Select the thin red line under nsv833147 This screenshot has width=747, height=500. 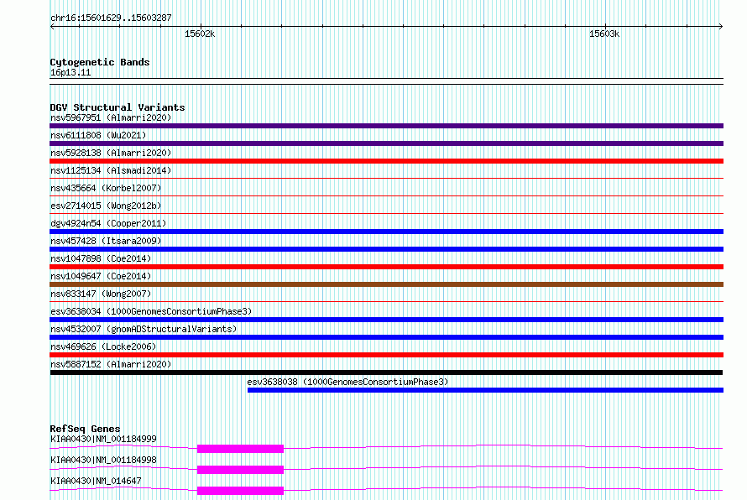[386, 301]
